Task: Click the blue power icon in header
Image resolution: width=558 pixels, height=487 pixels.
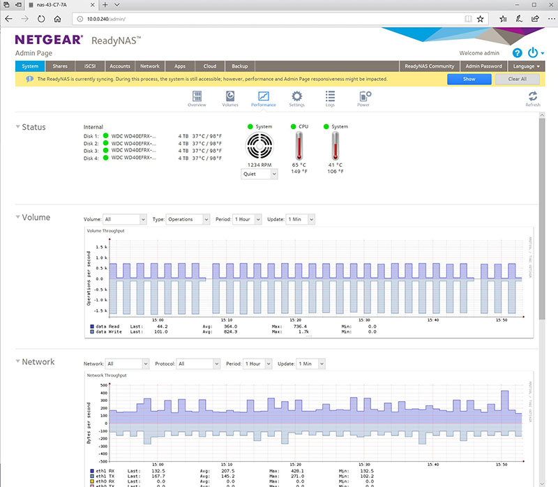Action: pos(533,53)
